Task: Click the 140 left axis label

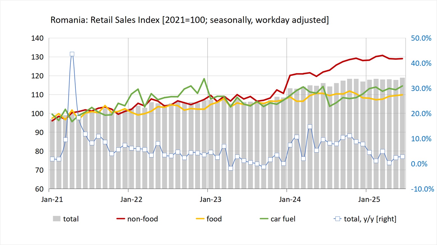Action: click(x=37, y=38)
